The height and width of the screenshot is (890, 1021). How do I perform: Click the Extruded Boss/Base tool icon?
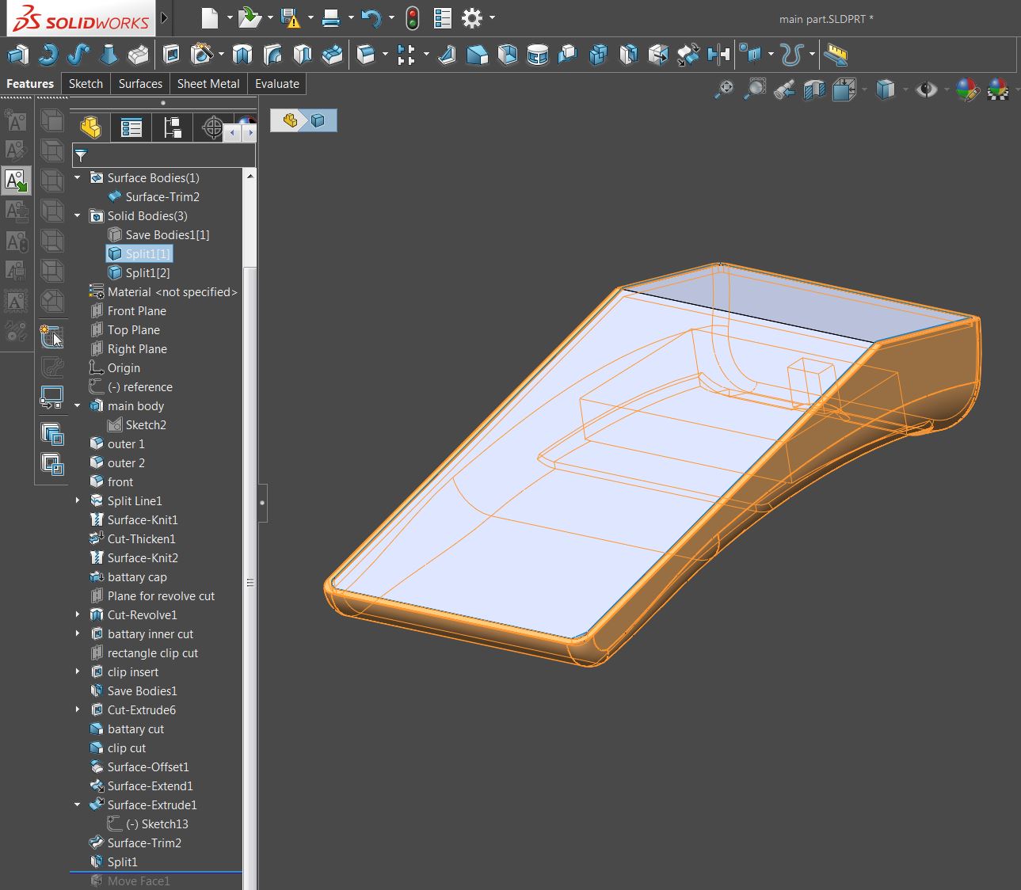(17, 55)
